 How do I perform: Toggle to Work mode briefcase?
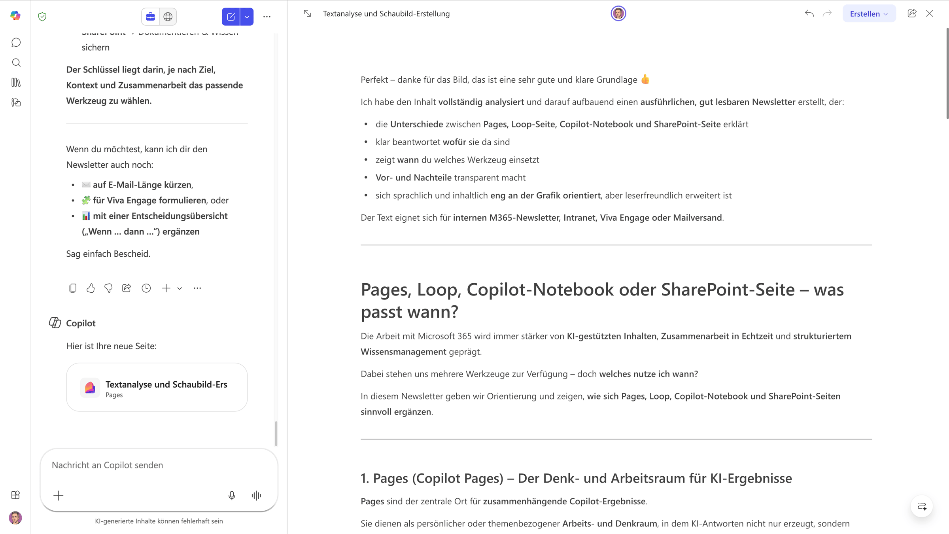(151, 17)
